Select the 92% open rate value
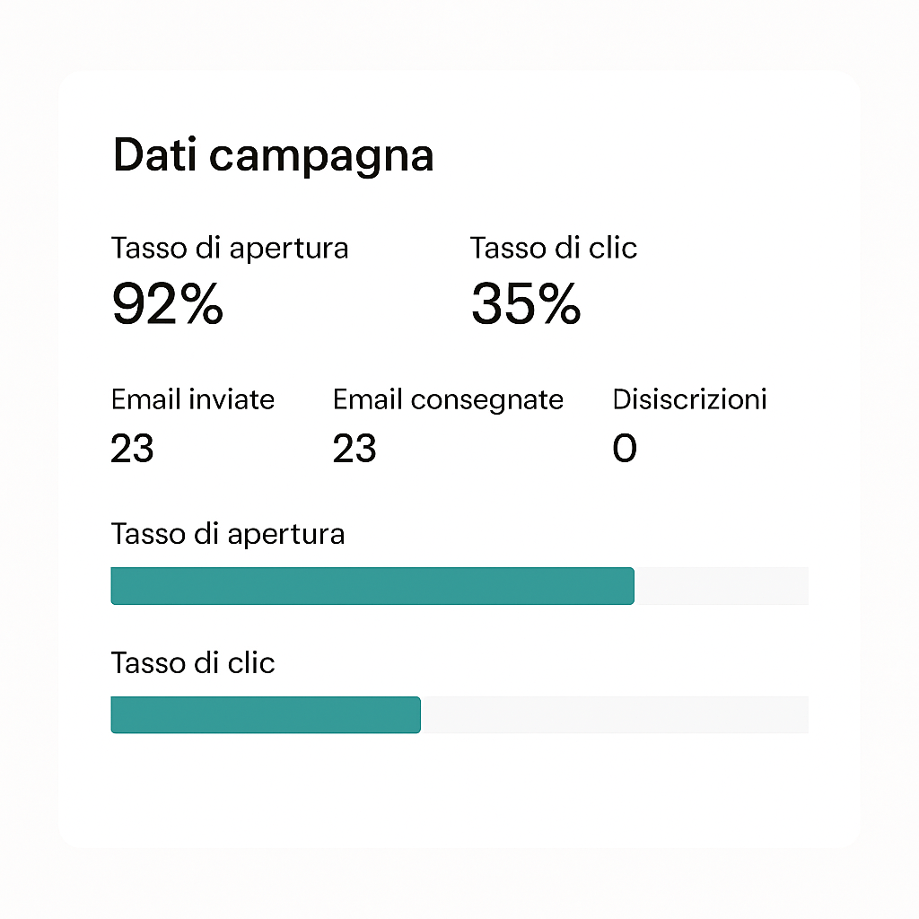This screenshot has width=919, height=919. [x=167, y=304]
